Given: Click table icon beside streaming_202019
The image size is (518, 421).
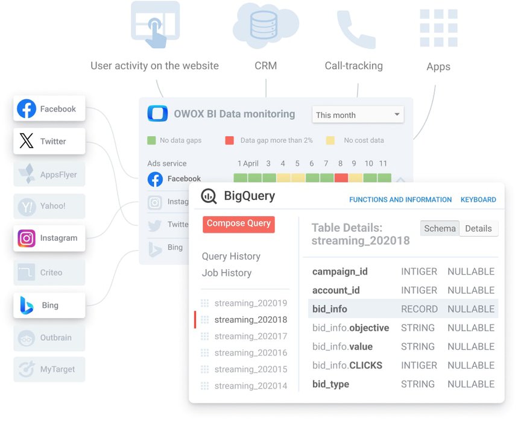Looking at the screenshot, I should [x=205, y=303].
